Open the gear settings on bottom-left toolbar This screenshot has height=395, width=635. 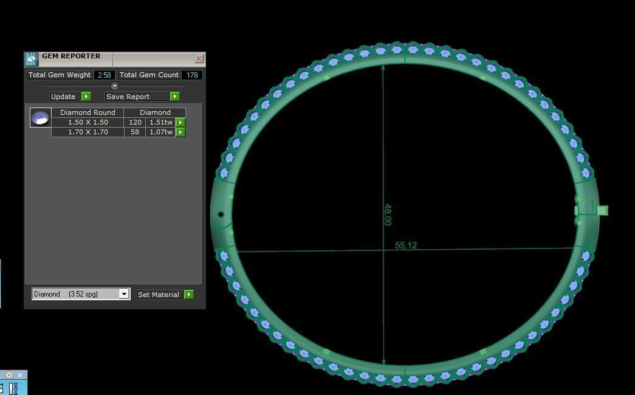pyautogui.click(x=9, y=375)
